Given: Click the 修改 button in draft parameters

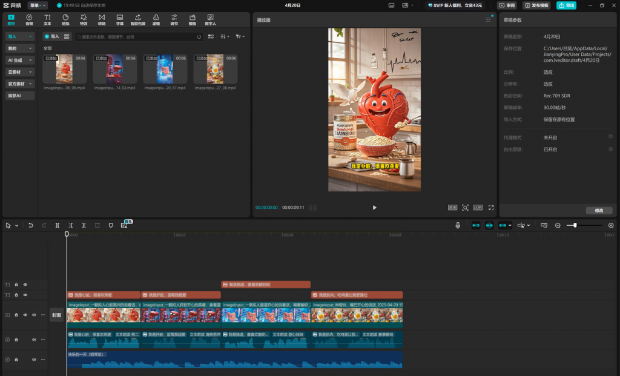Looking at the screenshot, I should 599,211.
